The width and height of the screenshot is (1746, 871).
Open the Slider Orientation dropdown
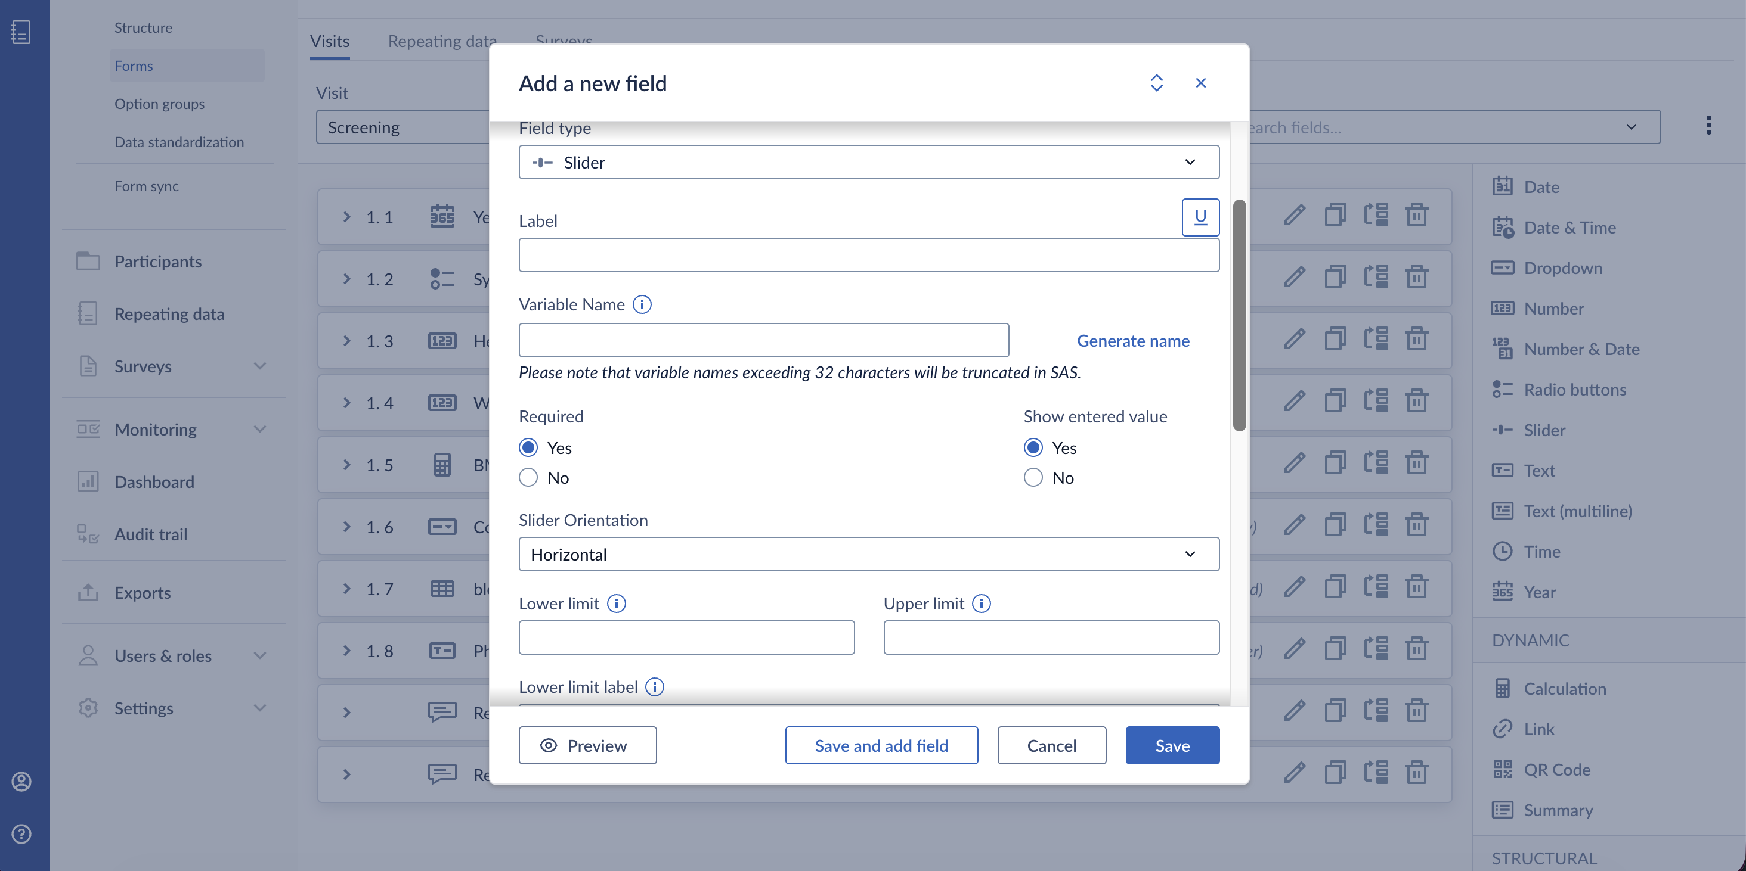[868, 555]
